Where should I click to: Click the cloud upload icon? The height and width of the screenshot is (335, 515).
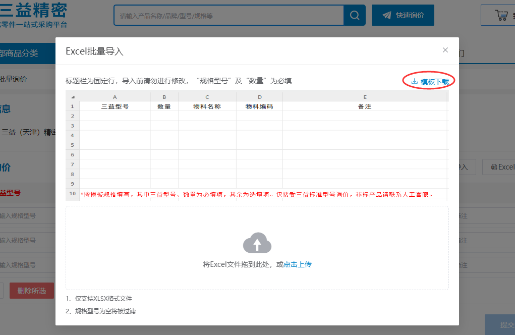[x=257, y=243]
